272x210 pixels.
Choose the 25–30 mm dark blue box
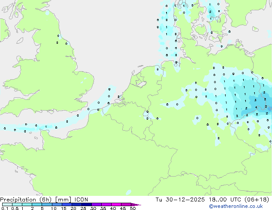click(x=87, y=204)
